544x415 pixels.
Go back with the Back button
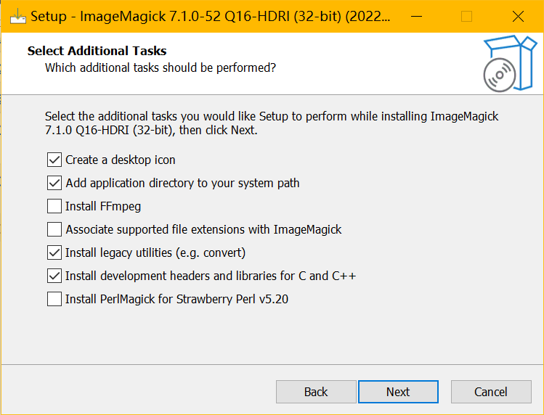(316, 392)
